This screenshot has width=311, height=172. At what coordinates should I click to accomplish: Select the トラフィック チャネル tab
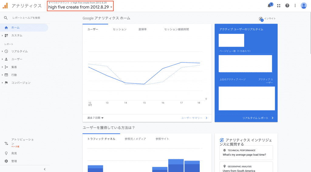click(x=101, y=139)
